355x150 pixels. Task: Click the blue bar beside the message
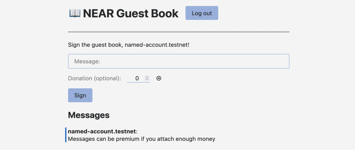[66, 135]
